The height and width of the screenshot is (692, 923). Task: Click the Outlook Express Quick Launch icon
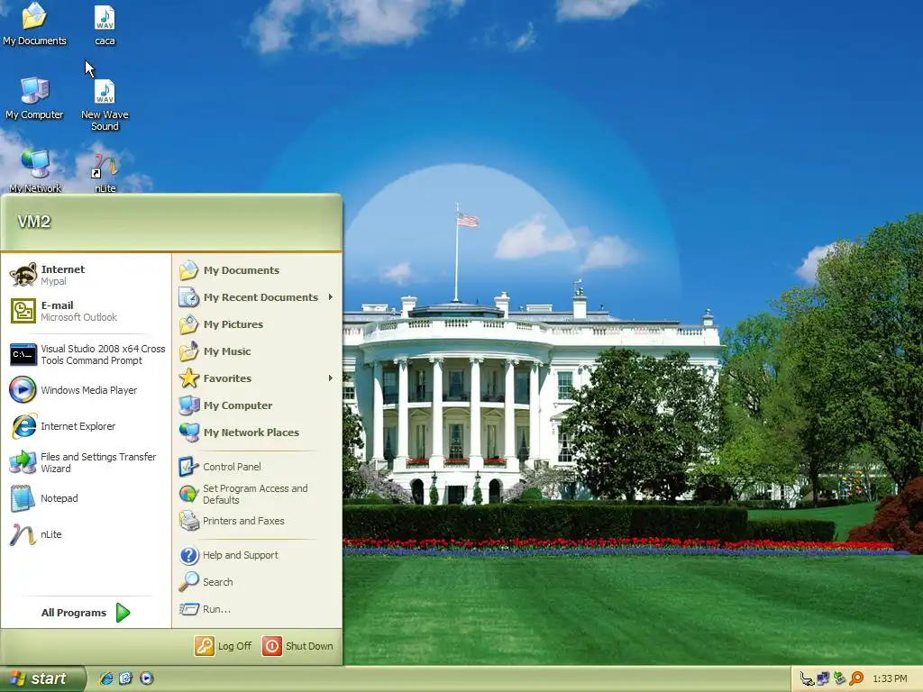pyautogui.click(x=126, y=678)
